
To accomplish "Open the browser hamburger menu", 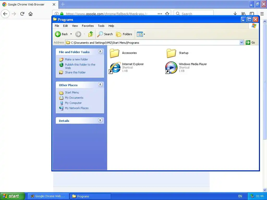I will click(262, 14).
